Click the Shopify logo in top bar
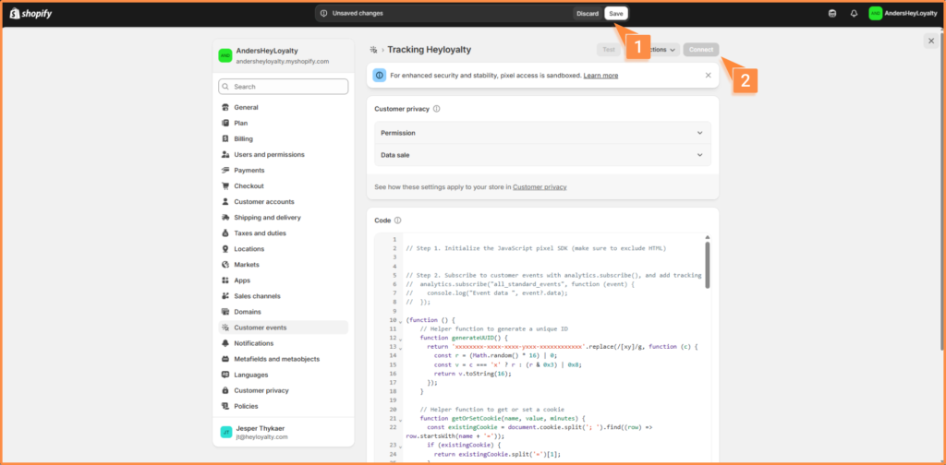The width and height of the screenshot is (946, 465). point(30,13)
